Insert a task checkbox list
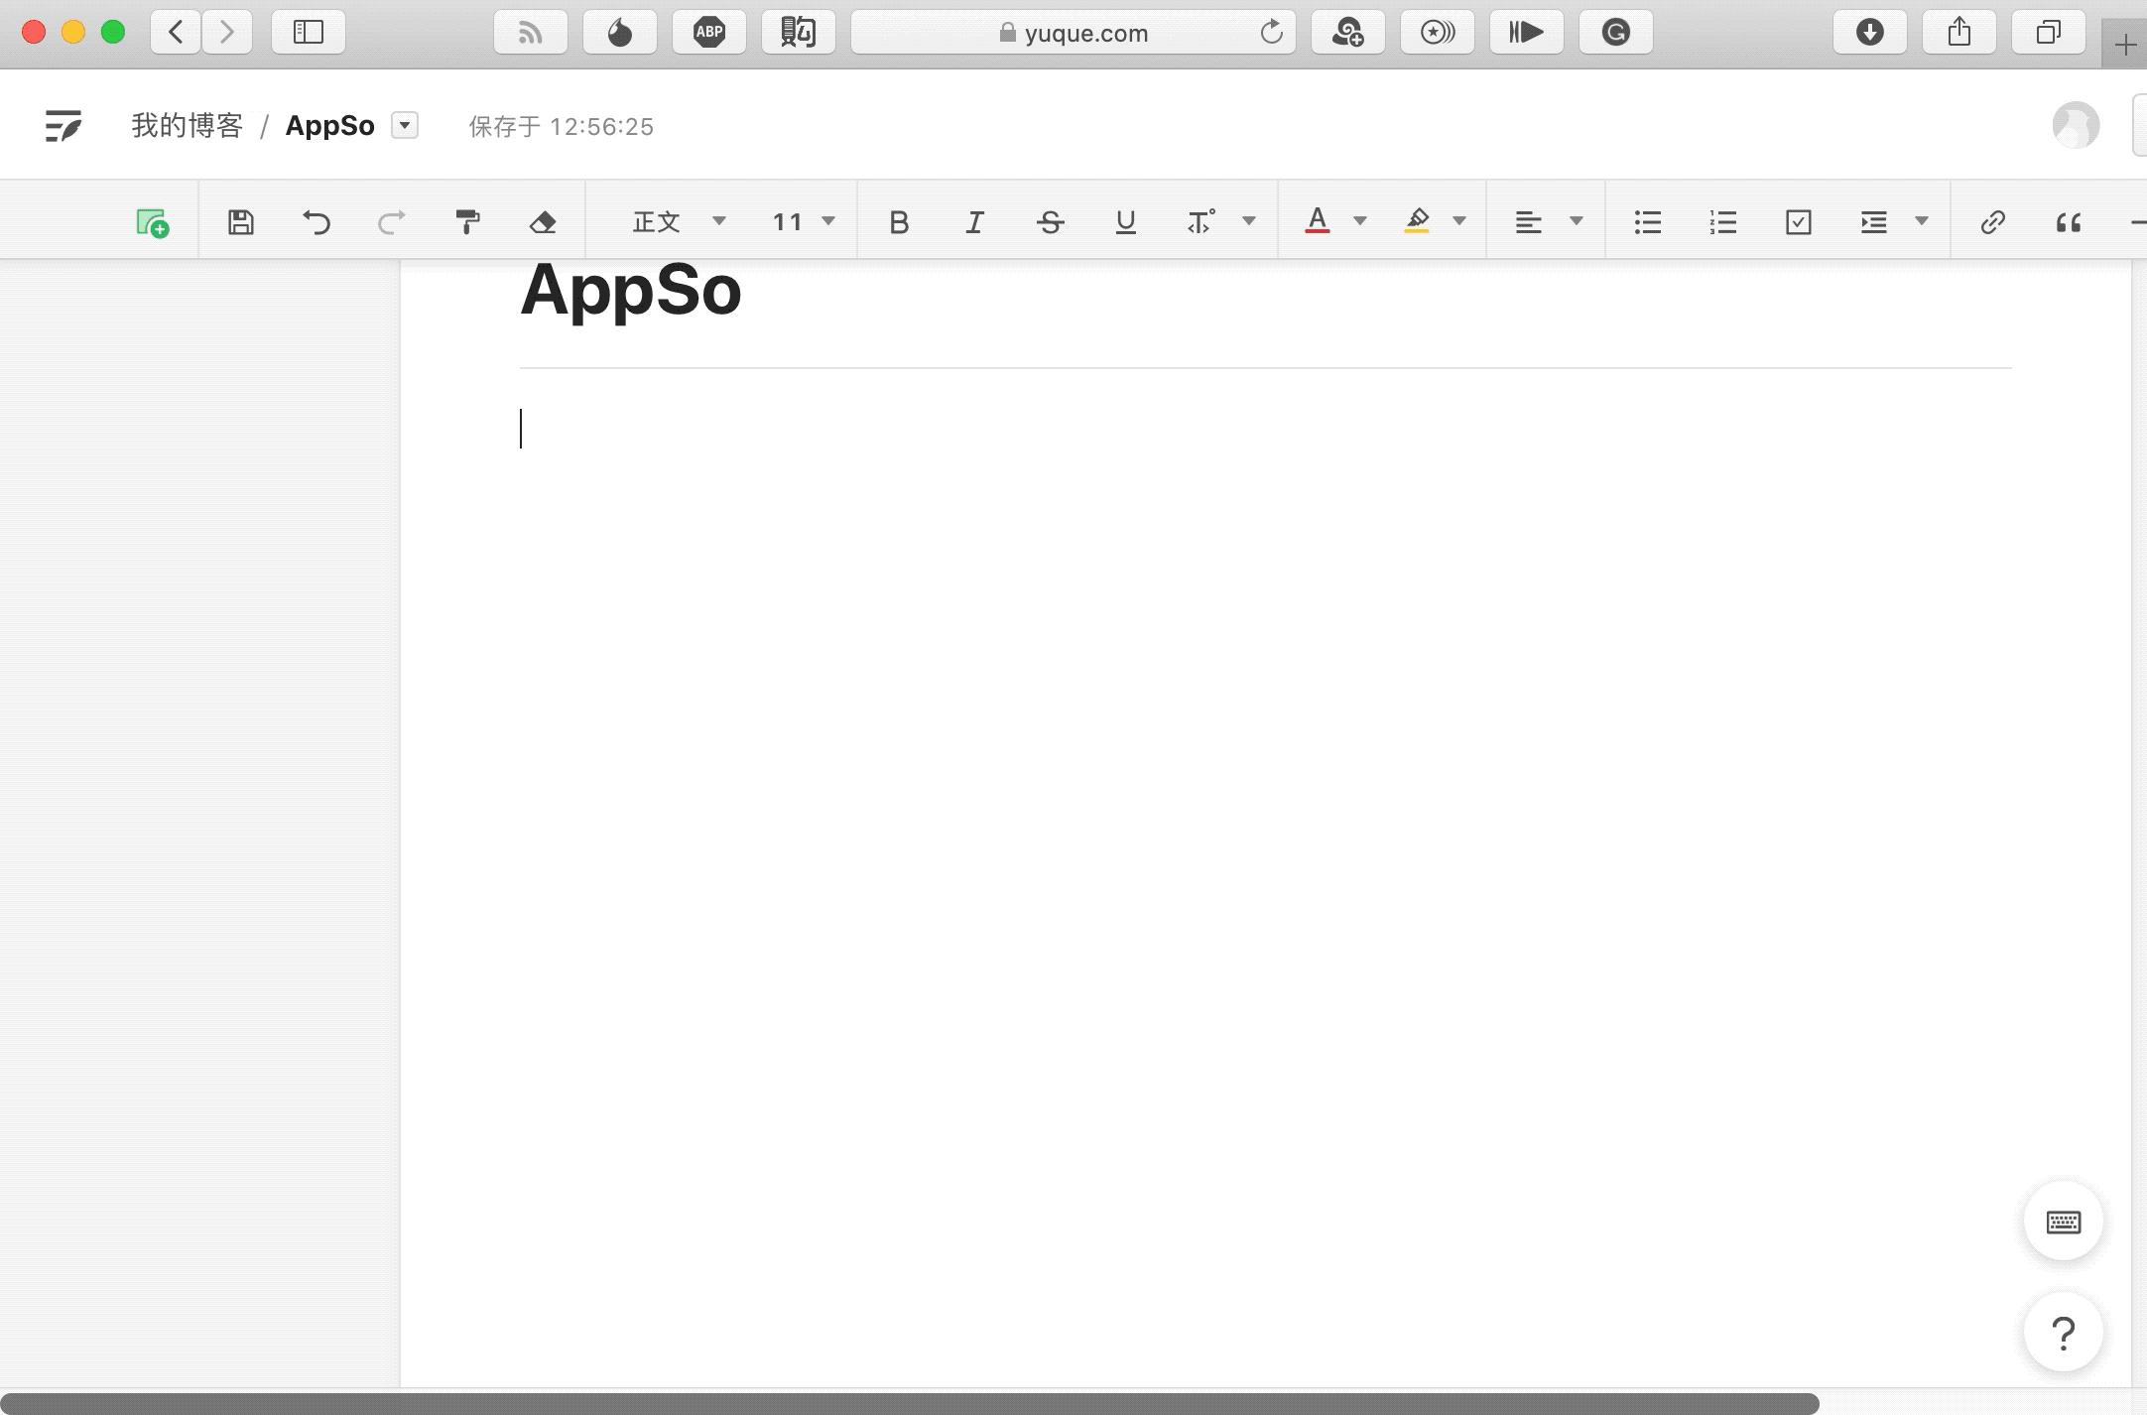The image size is (2147, 1415). tap(1798, 222)
